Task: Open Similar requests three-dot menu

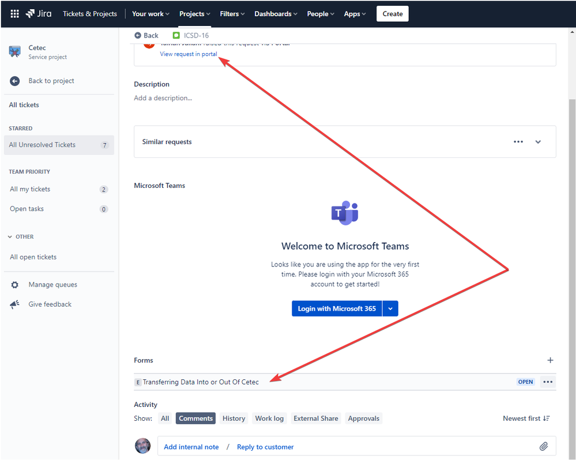Action: click(518, 142)
